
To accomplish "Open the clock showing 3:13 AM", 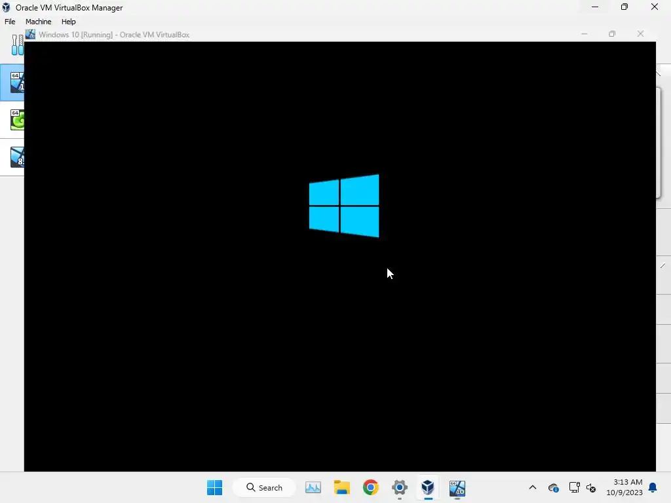I will [x=624, y=487].
